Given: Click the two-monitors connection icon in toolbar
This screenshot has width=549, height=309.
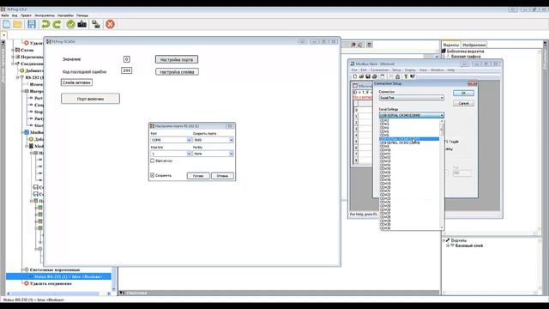Looking at the screenshot, I should 95,24.
